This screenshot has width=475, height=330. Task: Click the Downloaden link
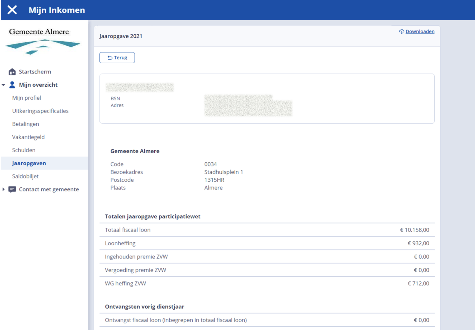420,31
